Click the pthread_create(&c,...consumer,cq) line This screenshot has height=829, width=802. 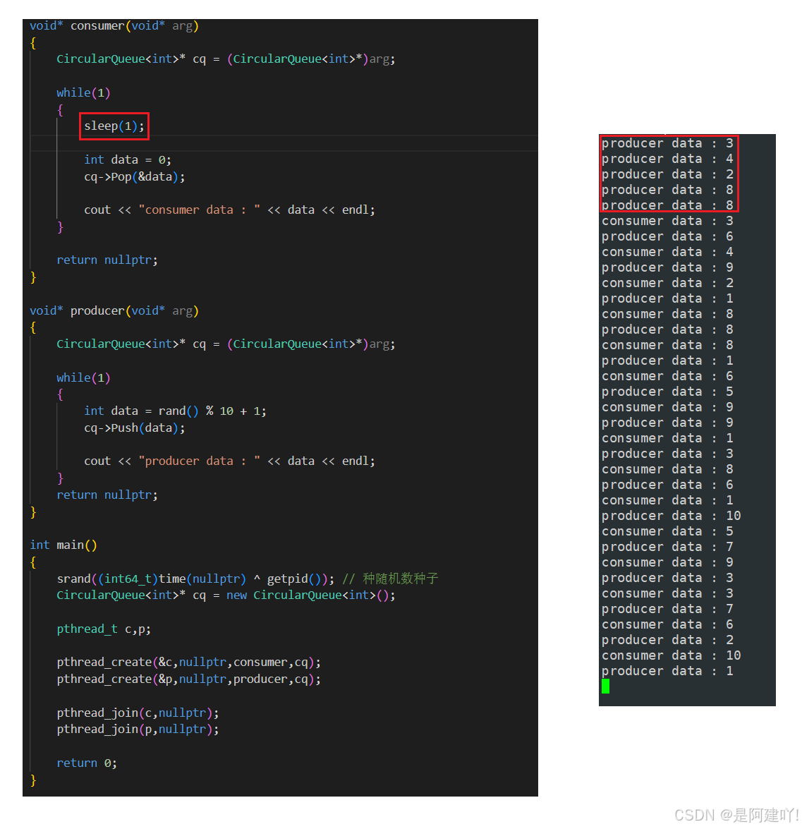tap(189, 662)
